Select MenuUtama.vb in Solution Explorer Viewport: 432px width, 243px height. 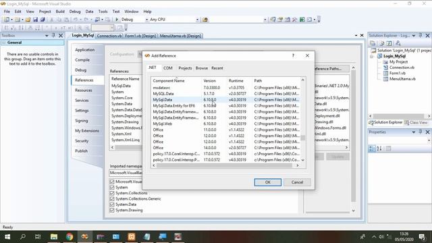click(x=402, y=79)
